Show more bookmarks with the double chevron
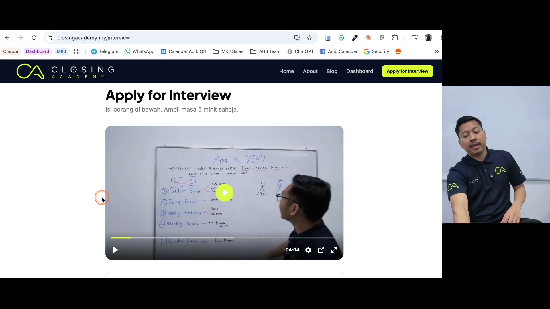Screen dimensions: 550x309 tap(437, 51)
